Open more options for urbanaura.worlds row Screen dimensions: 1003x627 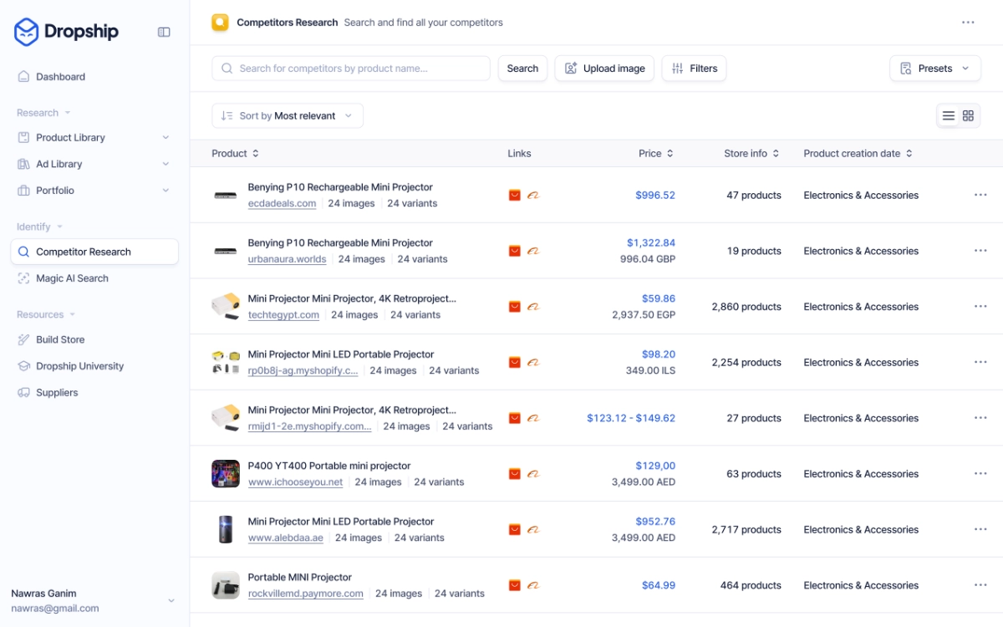[980, 251]
